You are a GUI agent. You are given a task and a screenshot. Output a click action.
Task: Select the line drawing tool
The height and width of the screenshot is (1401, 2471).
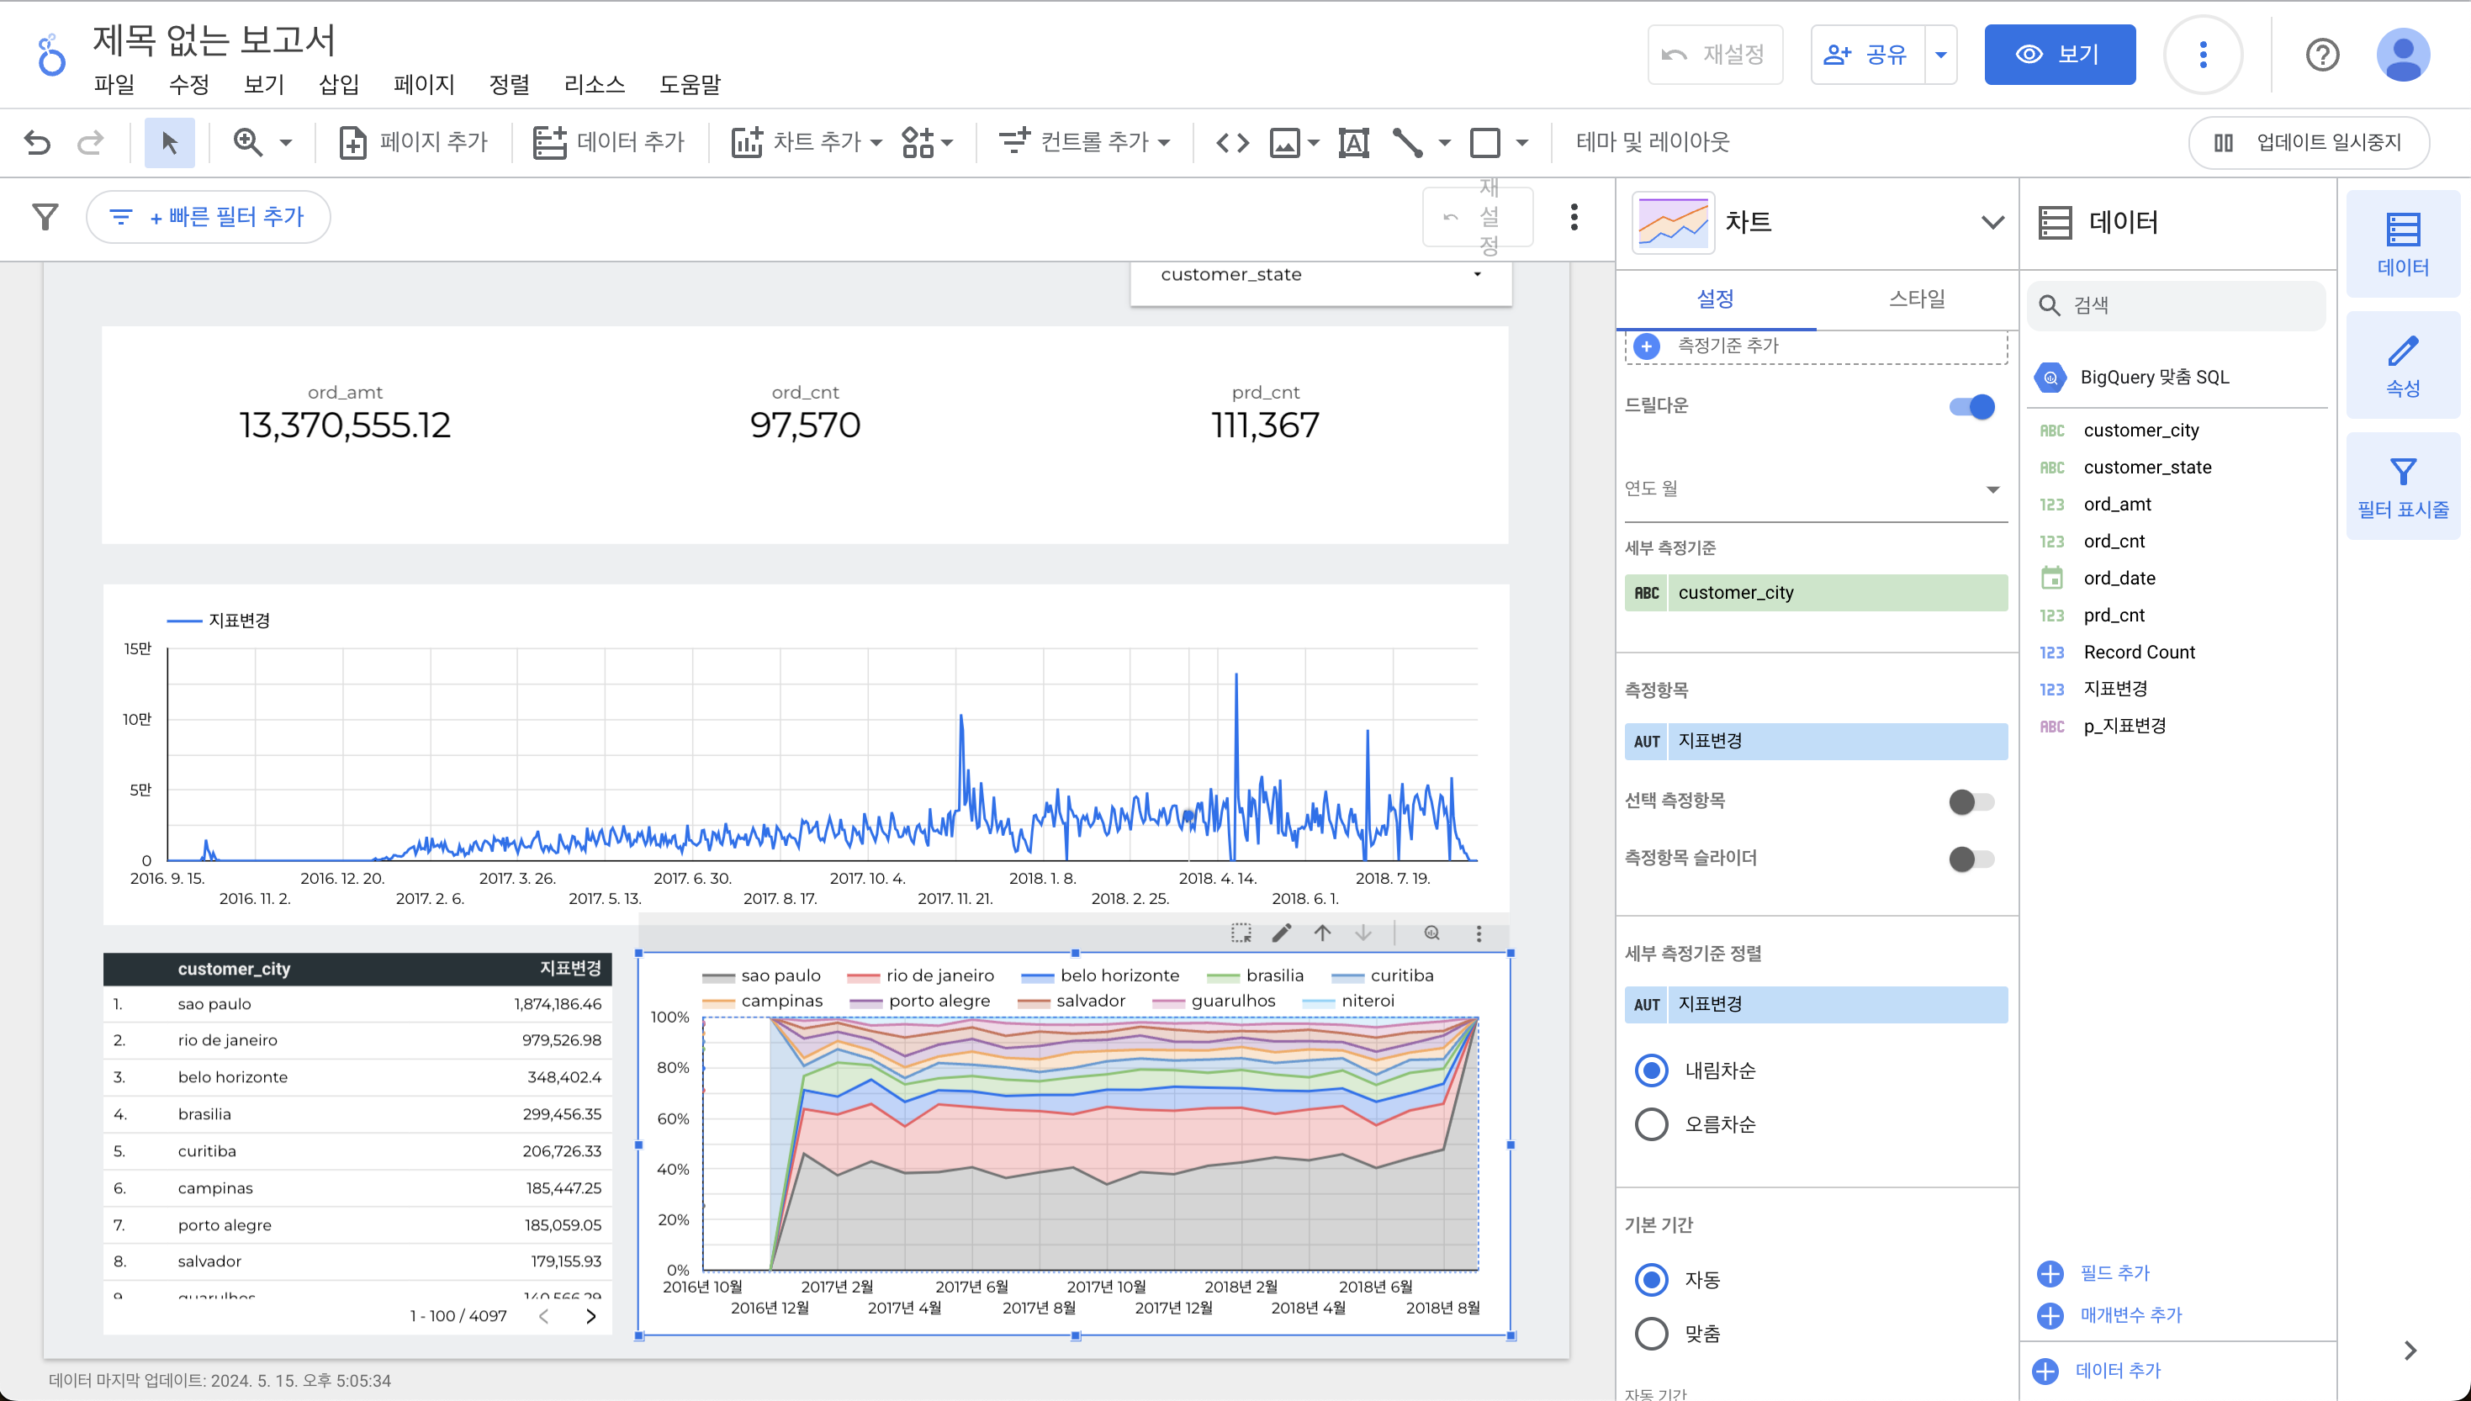(1408, 142)
